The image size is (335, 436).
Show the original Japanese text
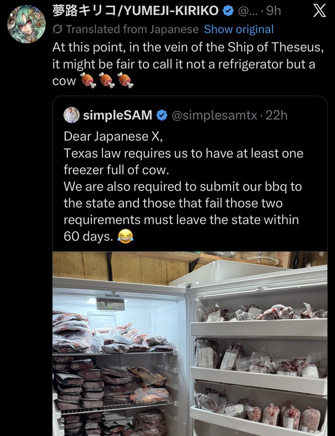point(239,30)
